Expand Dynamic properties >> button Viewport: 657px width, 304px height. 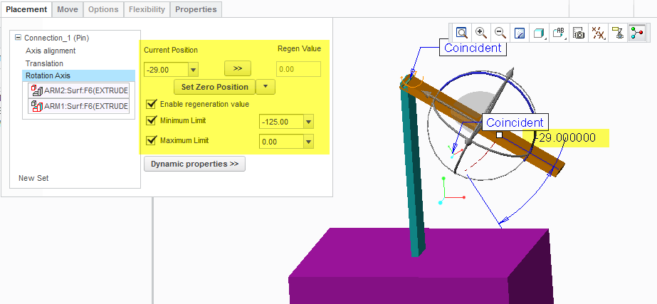click(x=194, y=164)
